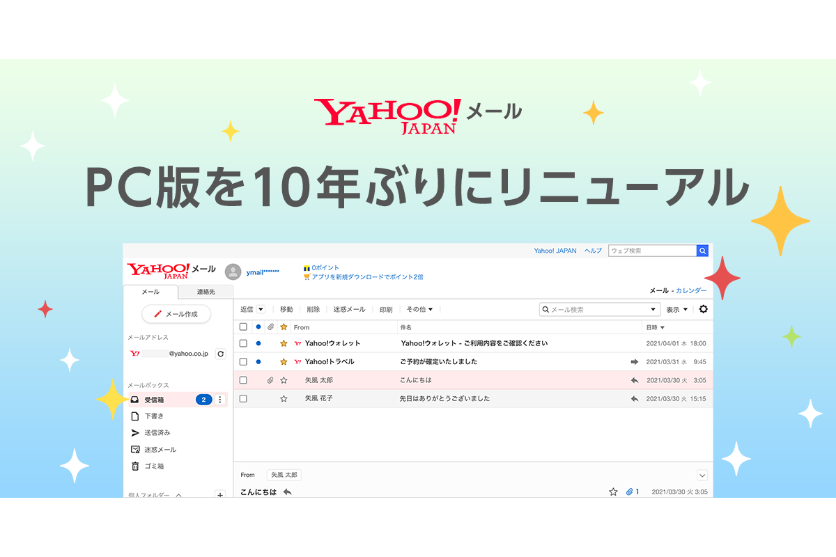This screenshot has width=836, height=557.
Task: Add a personal folder with the plus icon
Action: pyautogui.click(x=220, y=495)
